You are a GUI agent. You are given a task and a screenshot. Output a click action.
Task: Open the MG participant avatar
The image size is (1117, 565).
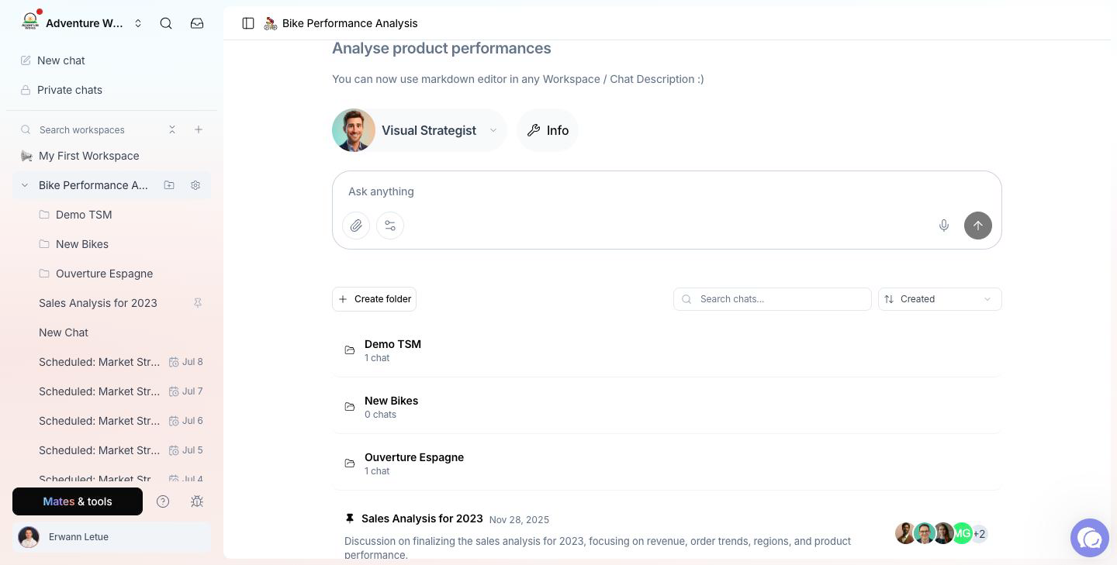[x=962, y=533]
